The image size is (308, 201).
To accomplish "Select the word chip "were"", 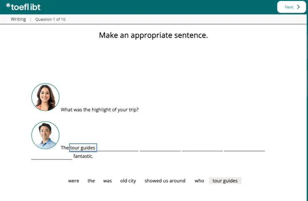I will tap(74, 181).
